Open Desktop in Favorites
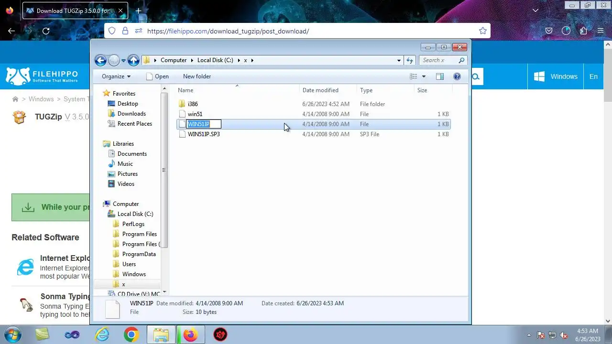Screen dimensions: 612x344 pyautogui.click(x=128, y=104)
